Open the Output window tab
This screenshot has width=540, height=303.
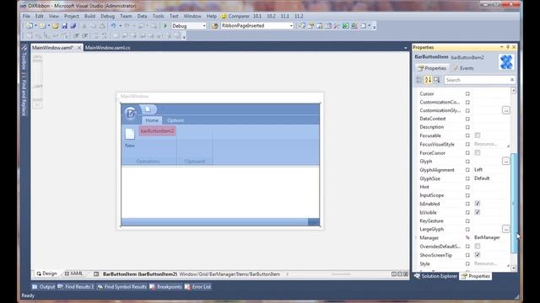click(44, 286)
